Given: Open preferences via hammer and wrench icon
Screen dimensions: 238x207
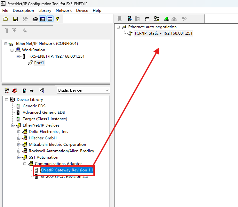Looking at the screenshot, I should (x=25, y=19).
